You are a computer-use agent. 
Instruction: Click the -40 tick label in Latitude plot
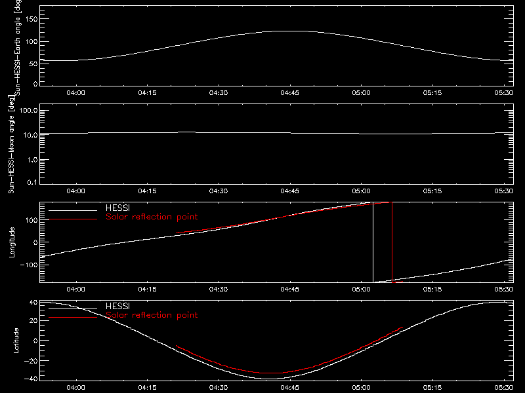(x=31, y=379)
